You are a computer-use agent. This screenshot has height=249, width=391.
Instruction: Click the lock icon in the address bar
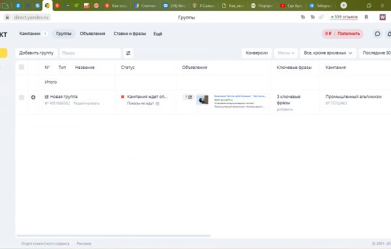(x=7, y=17)
